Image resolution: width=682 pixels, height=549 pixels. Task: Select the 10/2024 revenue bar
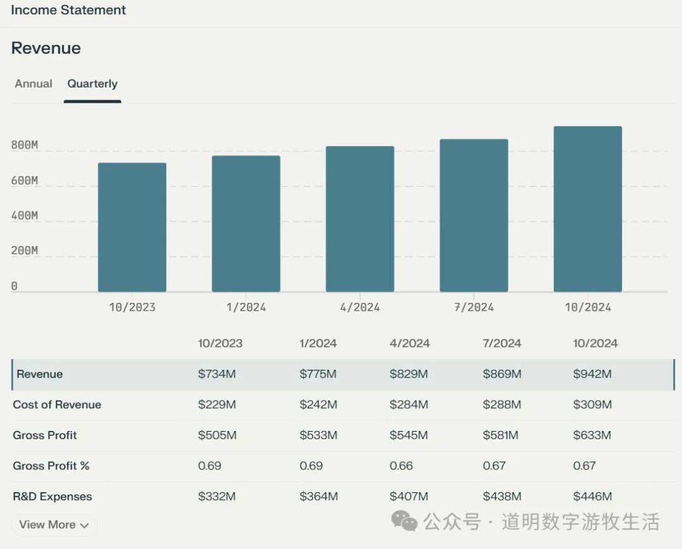point(587,208)
